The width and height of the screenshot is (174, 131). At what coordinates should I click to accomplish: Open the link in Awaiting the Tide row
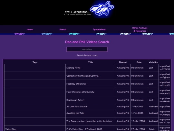[x=165, y=113]
